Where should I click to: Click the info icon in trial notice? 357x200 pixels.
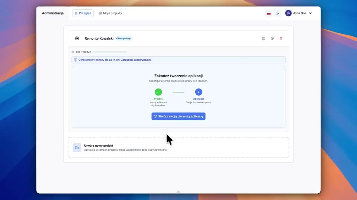tap(75, 60)
